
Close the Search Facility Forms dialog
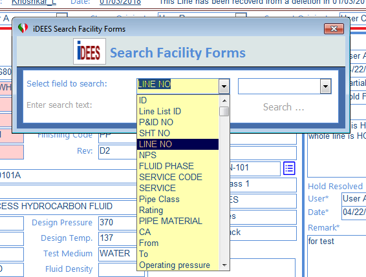click(x=334, y=28)
